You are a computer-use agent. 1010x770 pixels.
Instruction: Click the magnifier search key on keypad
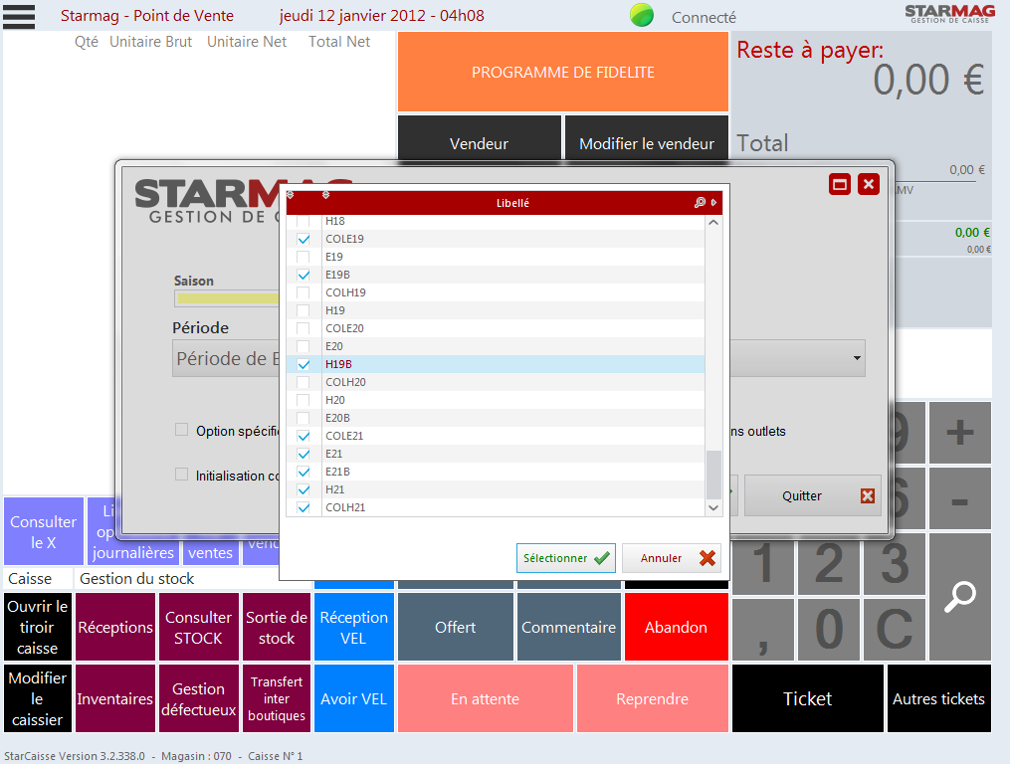coord(960,596)
